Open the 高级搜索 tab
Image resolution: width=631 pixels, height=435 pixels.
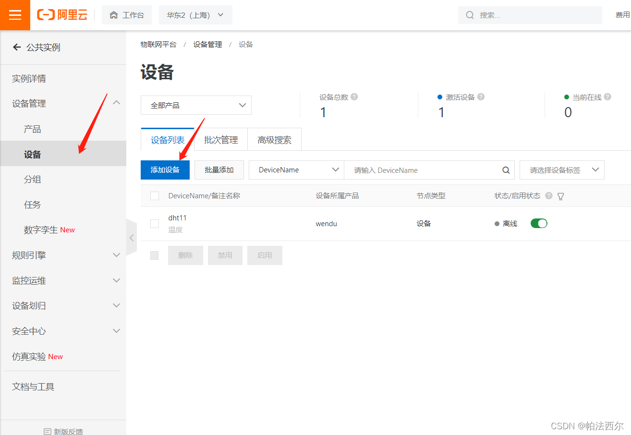click(274, 139)
